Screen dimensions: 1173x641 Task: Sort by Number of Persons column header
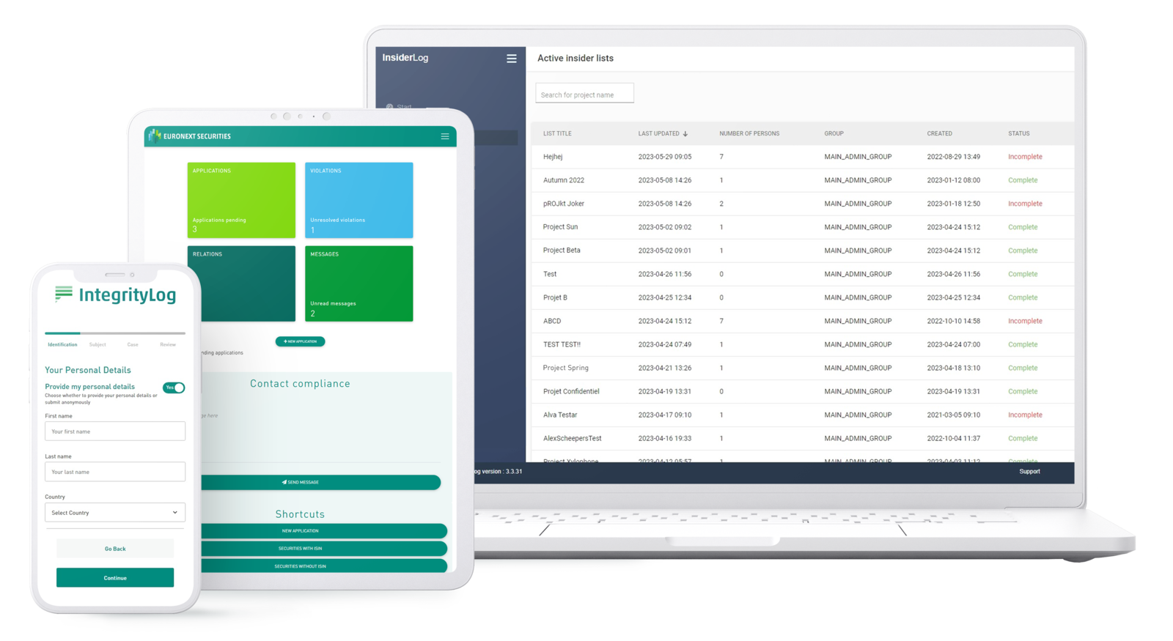(x=749, y=134)
